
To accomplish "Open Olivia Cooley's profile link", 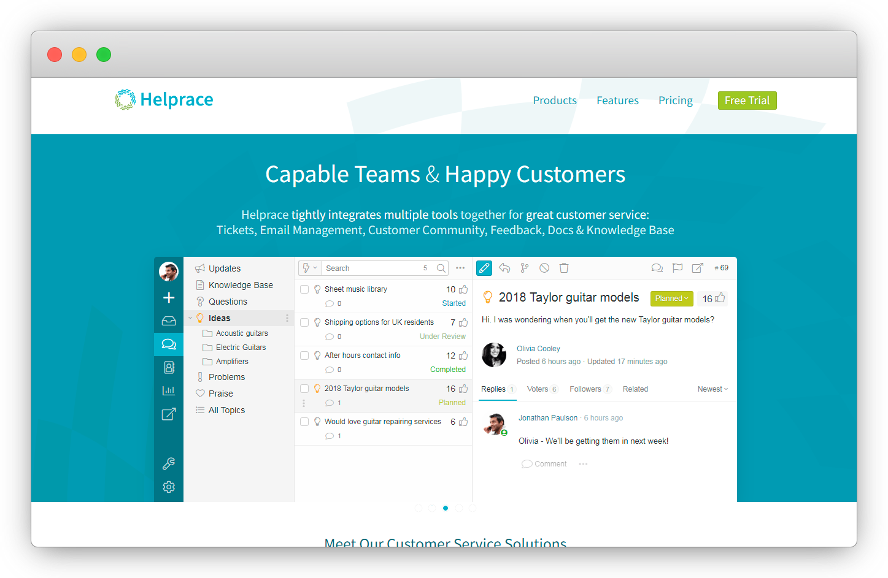I will 538,349.
